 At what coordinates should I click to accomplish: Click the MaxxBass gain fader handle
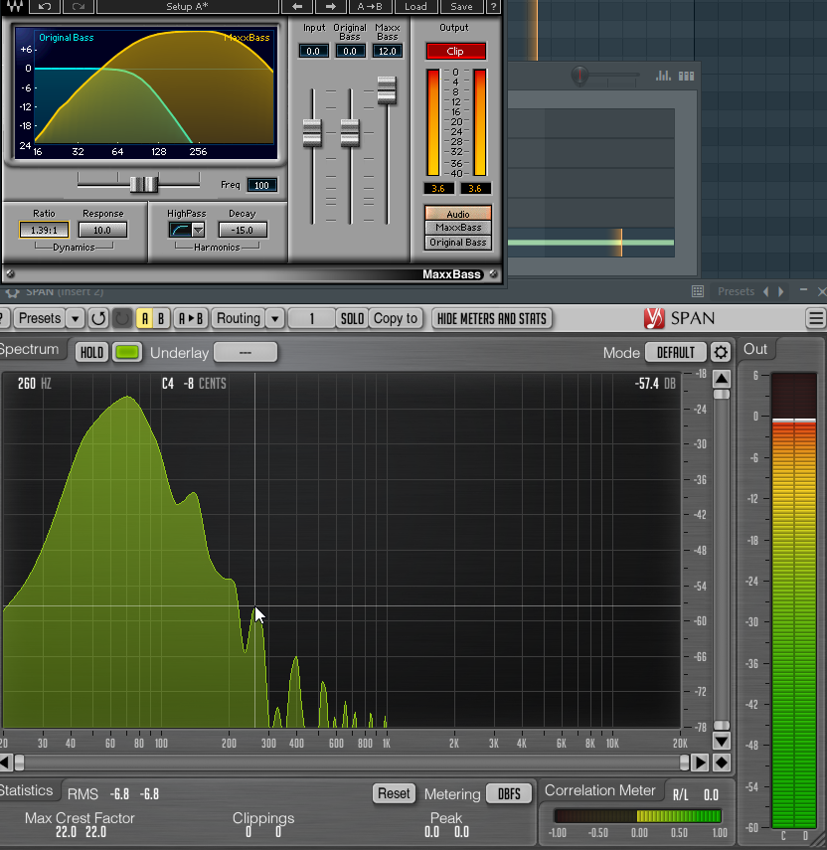click(x=387, y=91)
